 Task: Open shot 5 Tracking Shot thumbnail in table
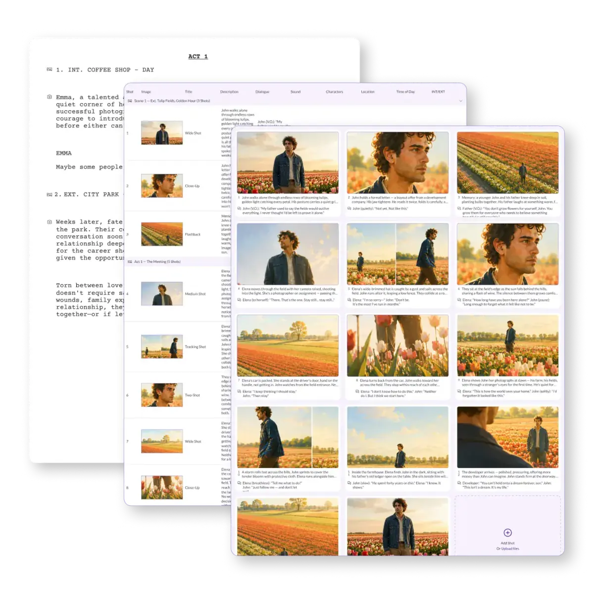(162, 346)
